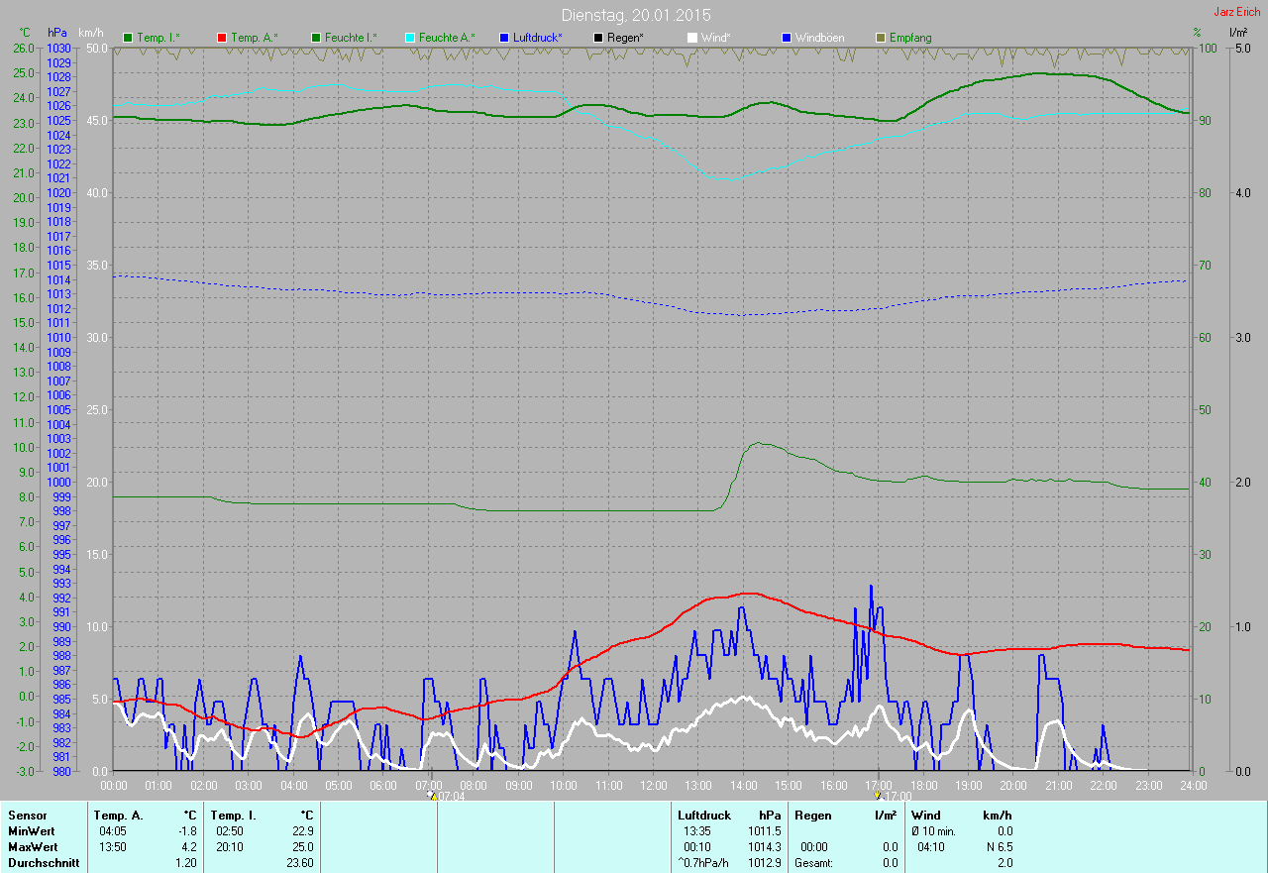Select the Wind column header in statistics
Image resolution: width=1268 pixels, height=873 pixels.
coord(925,816)
